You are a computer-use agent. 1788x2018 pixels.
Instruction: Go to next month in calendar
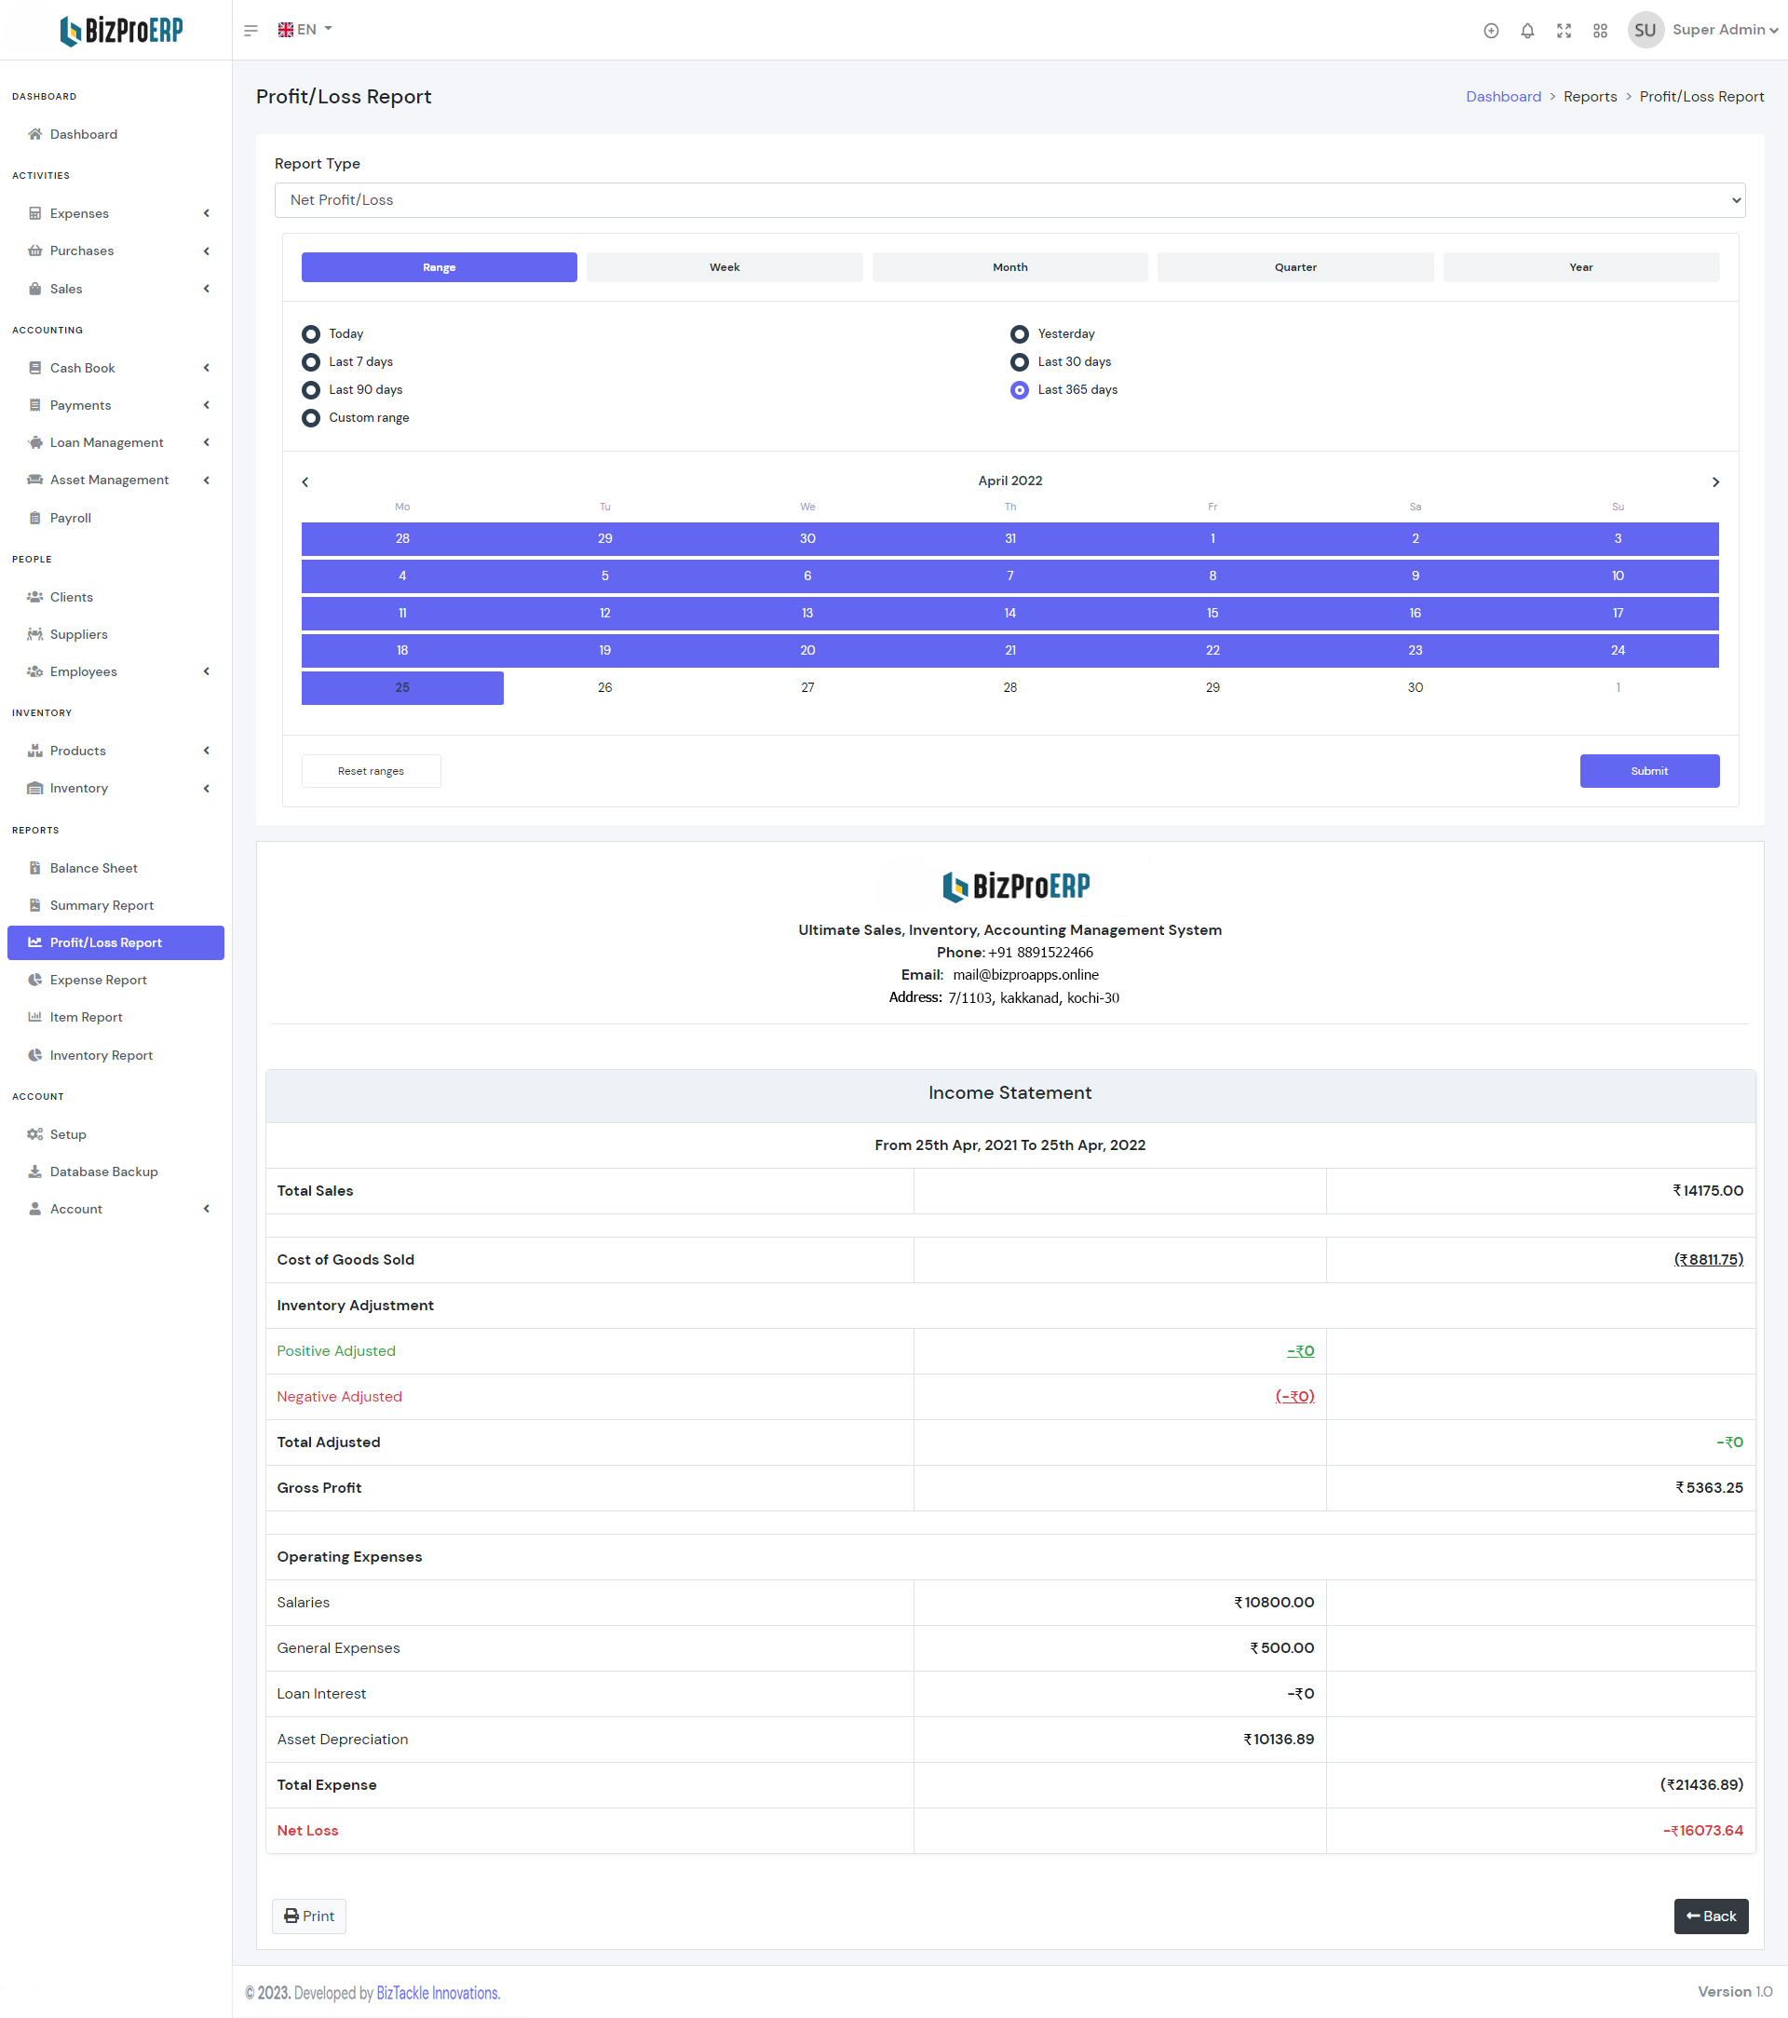1716,481
